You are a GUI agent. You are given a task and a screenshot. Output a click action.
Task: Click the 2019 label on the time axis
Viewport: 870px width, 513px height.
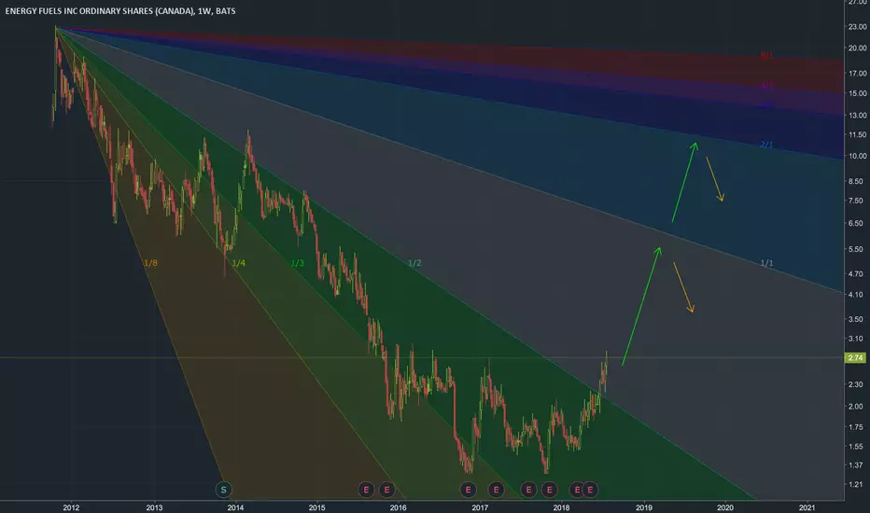click(643, 507)
